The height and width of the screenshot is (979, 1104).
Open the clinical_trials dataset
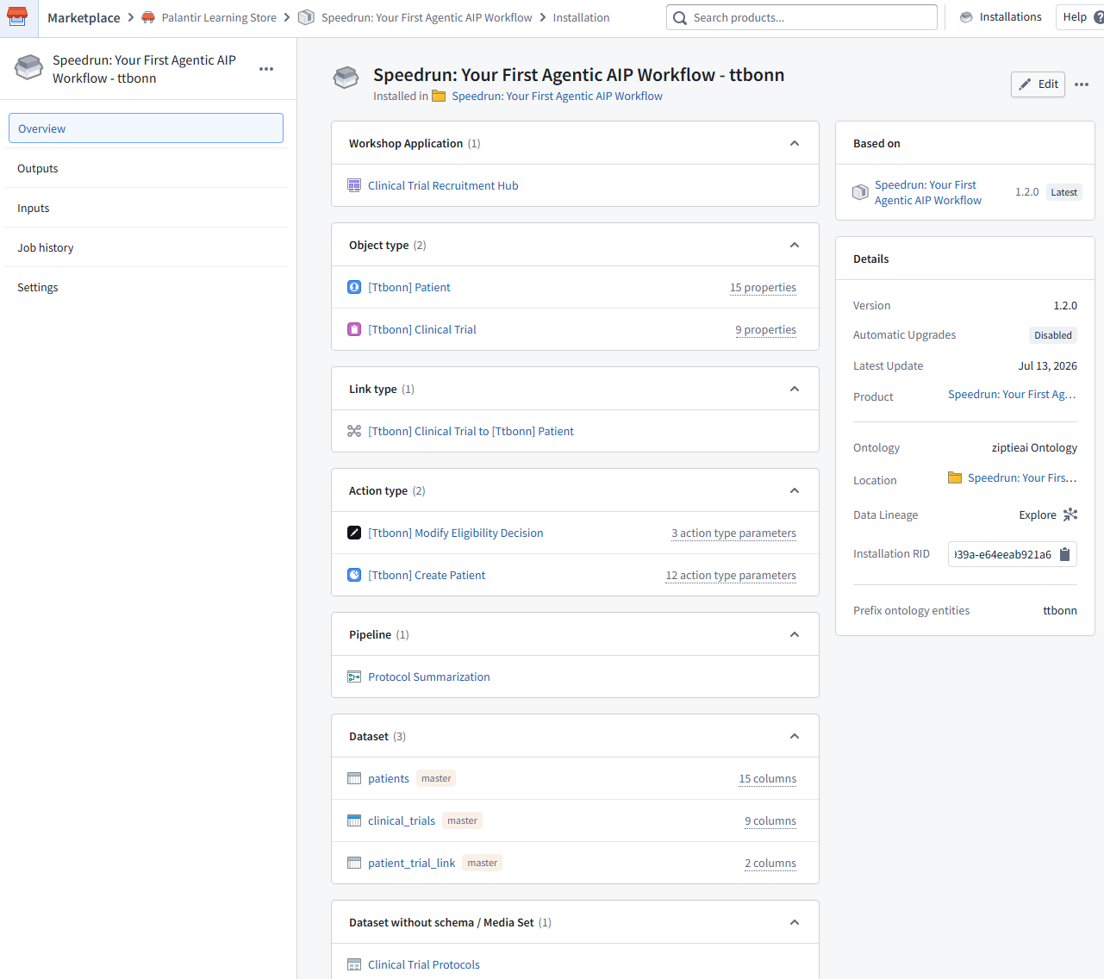tap(402, 820)
